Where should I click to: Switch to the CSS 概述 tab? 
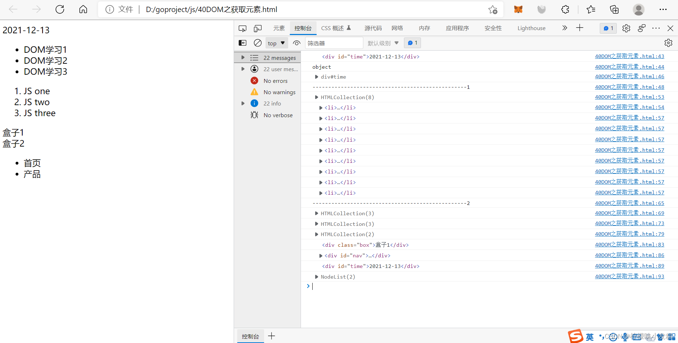point(336,28)
